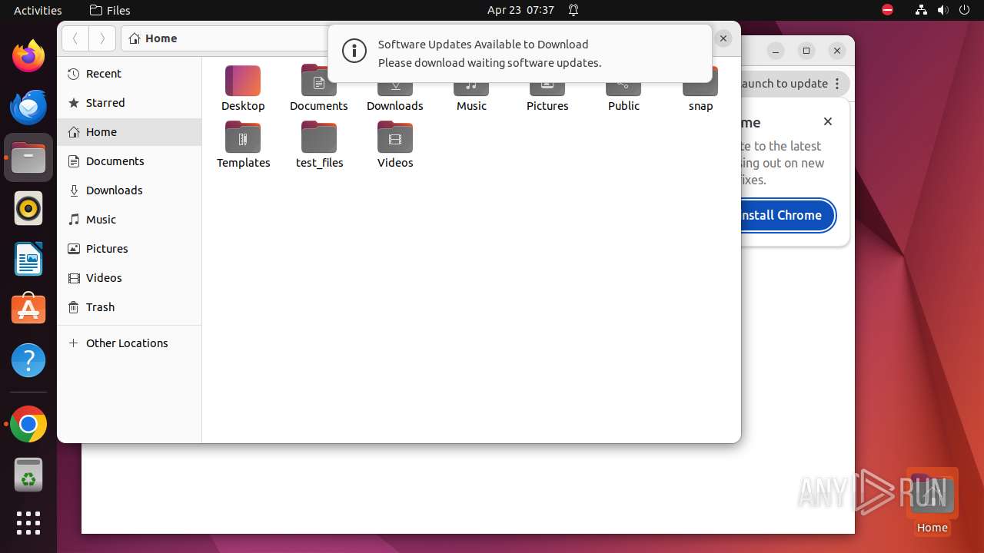Open the system power menu

point(964,10)
